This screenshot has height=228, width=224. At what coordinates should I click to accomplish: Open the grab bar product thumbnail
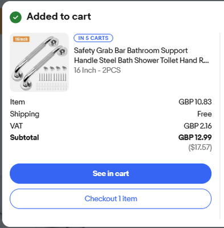click(39, 62)
